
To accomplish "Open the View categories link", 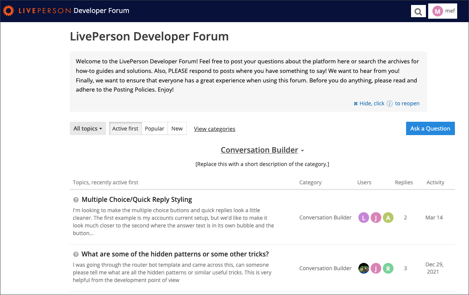I will click(215, 129).
